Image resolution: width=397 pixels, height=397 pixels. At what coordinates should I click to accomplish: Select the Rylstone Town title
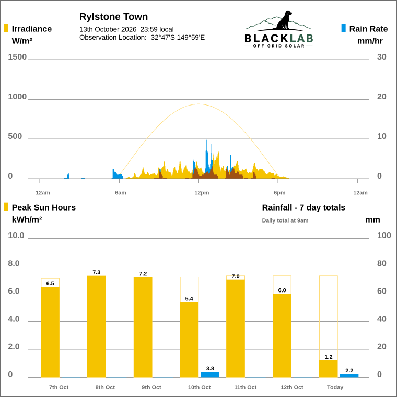(113, 17)
